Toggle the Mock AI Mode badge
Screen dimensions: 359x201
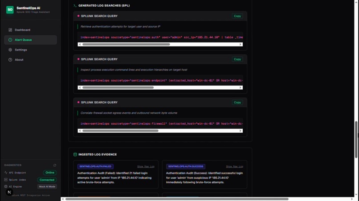47,187
